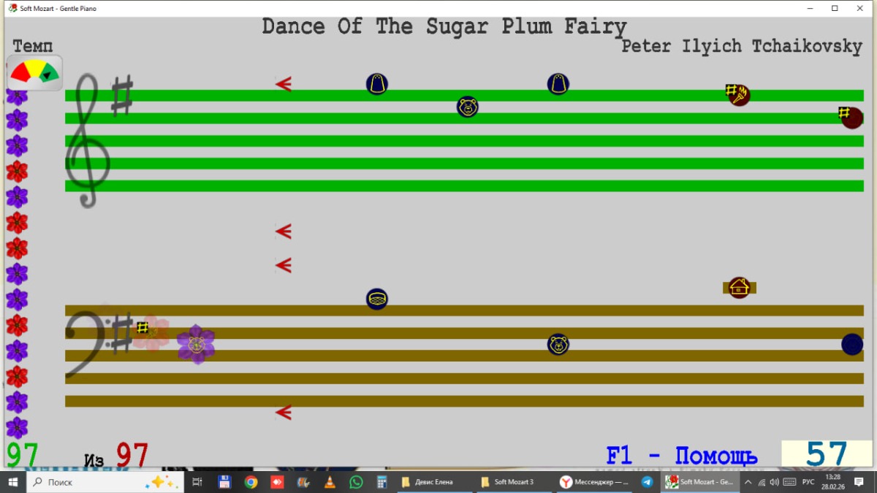Click the Dance Of The Sugar Plum Fairy title
This screenshot has width=877, height=493.
point(444,27)
